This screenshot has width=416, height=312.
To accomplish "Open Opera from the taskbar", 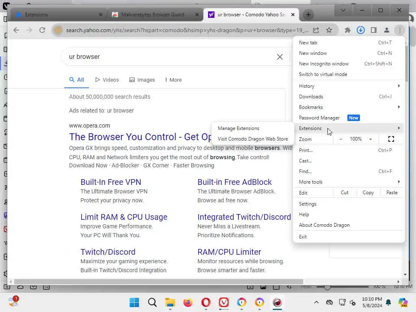I will pos(206,302).
